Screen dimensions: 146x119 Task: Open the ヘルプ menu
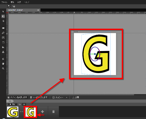(27, 2)
